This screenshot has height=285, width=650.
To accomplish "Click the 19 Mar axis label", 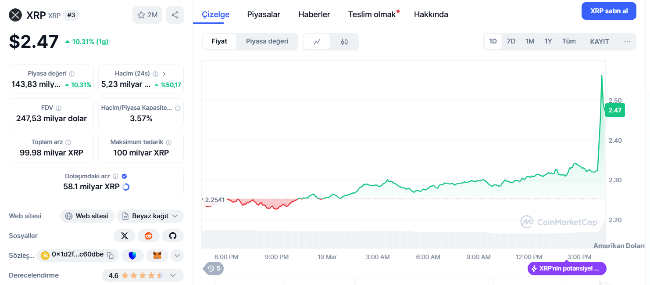I will pyautogui.click(x=327, y=257).
